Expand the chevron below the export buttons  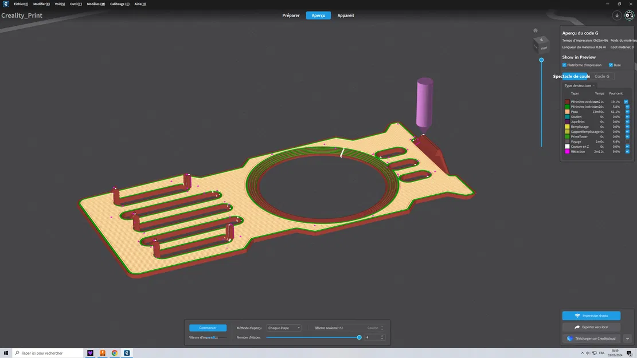[x=627, y=338]
